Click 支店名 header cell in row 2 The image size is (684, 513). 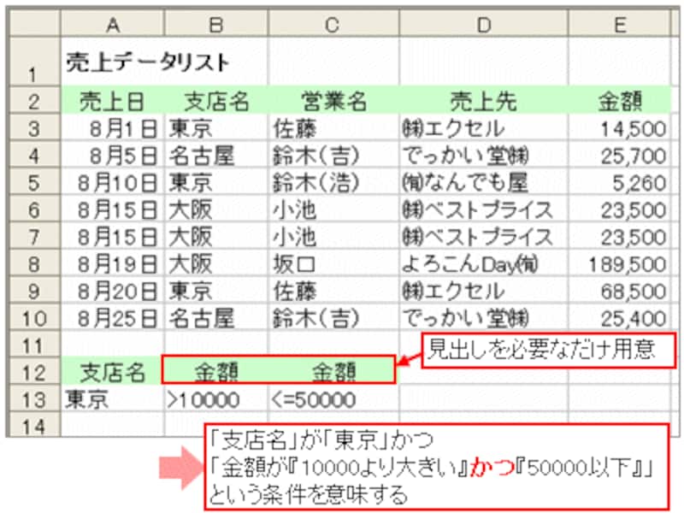[x=216, y=100]
